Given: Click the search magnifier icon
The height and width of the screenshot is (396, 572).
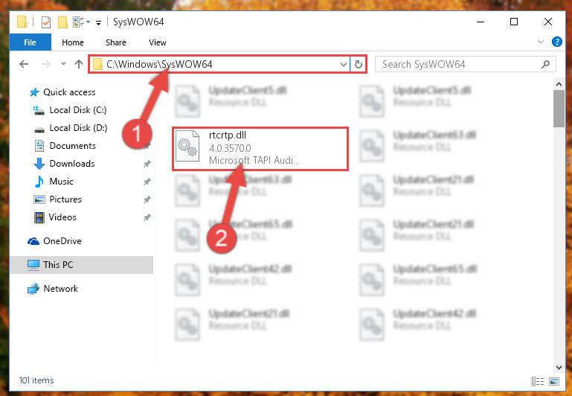Looking at the screenshot, I should [545, 65].
